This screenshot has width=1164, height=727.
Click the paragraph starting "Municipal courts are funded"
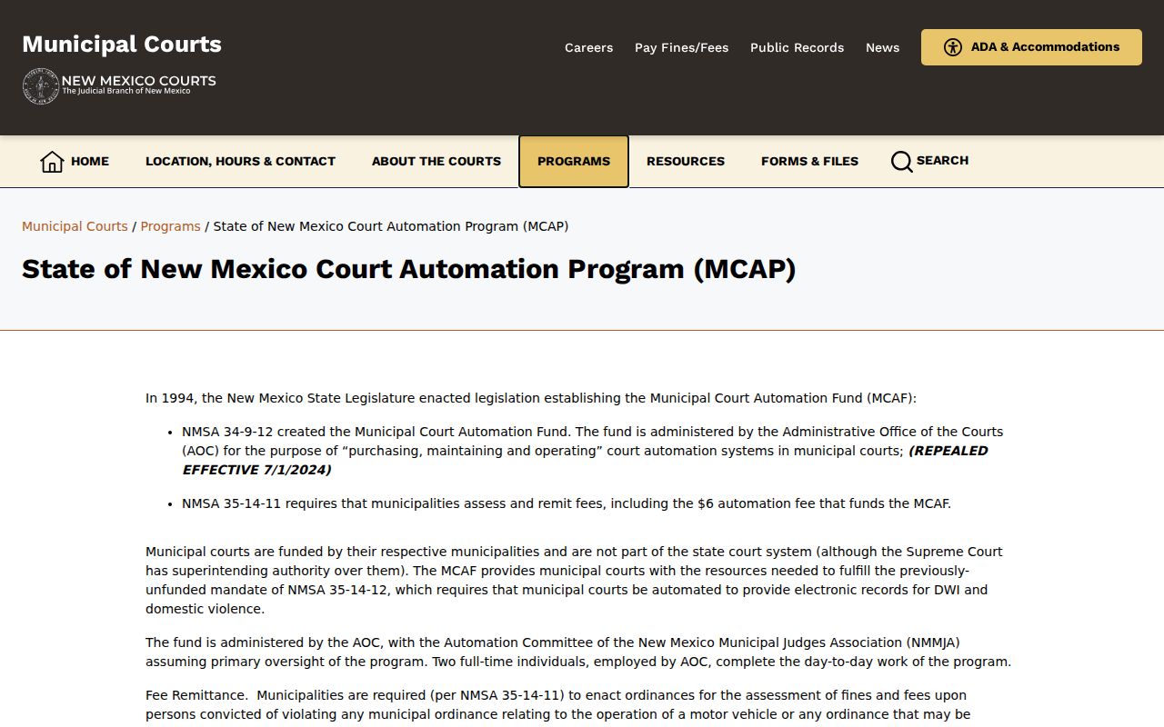point(574,581)
